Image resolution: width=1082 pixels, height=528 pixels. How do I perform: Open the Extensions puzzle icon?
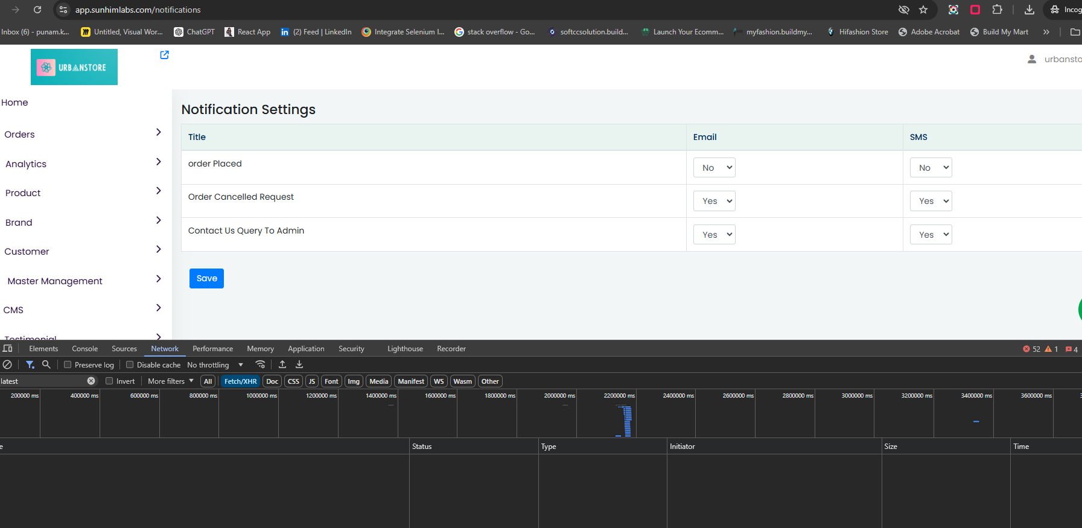[997, 10]
